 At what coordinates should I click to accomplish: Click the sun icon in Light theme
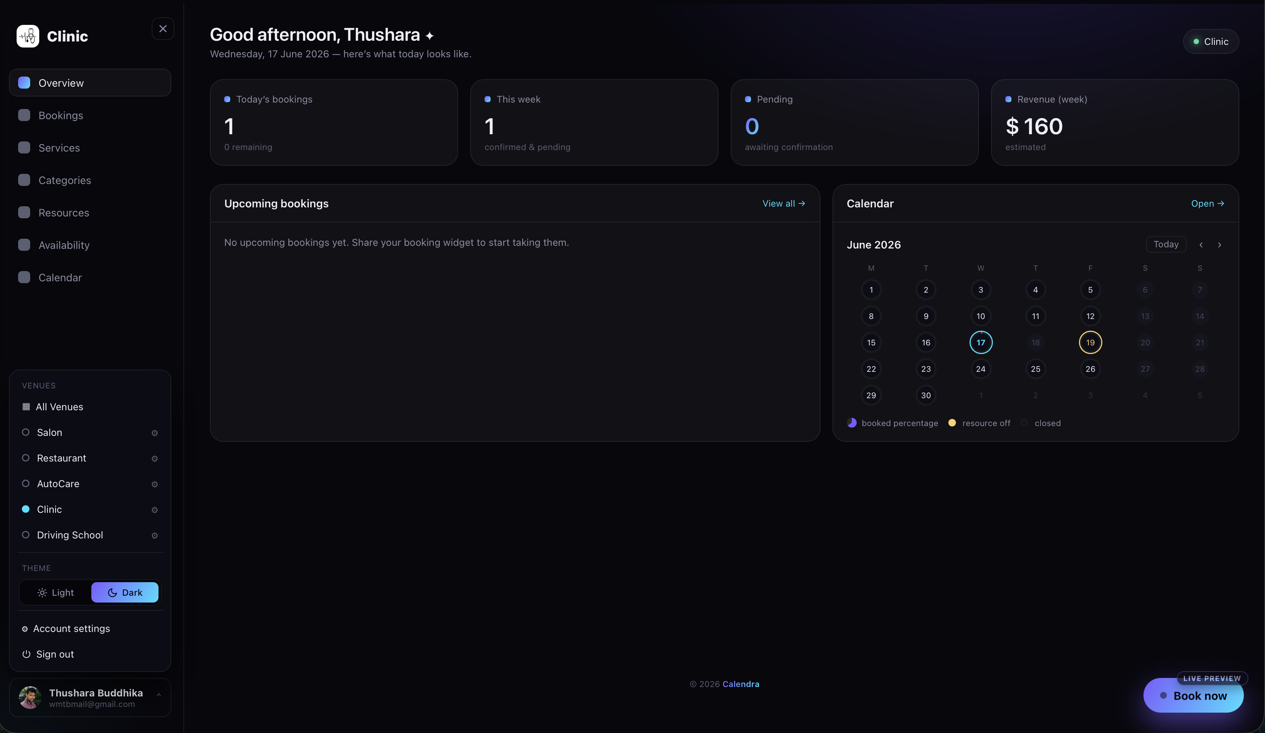tap(42, 592)
